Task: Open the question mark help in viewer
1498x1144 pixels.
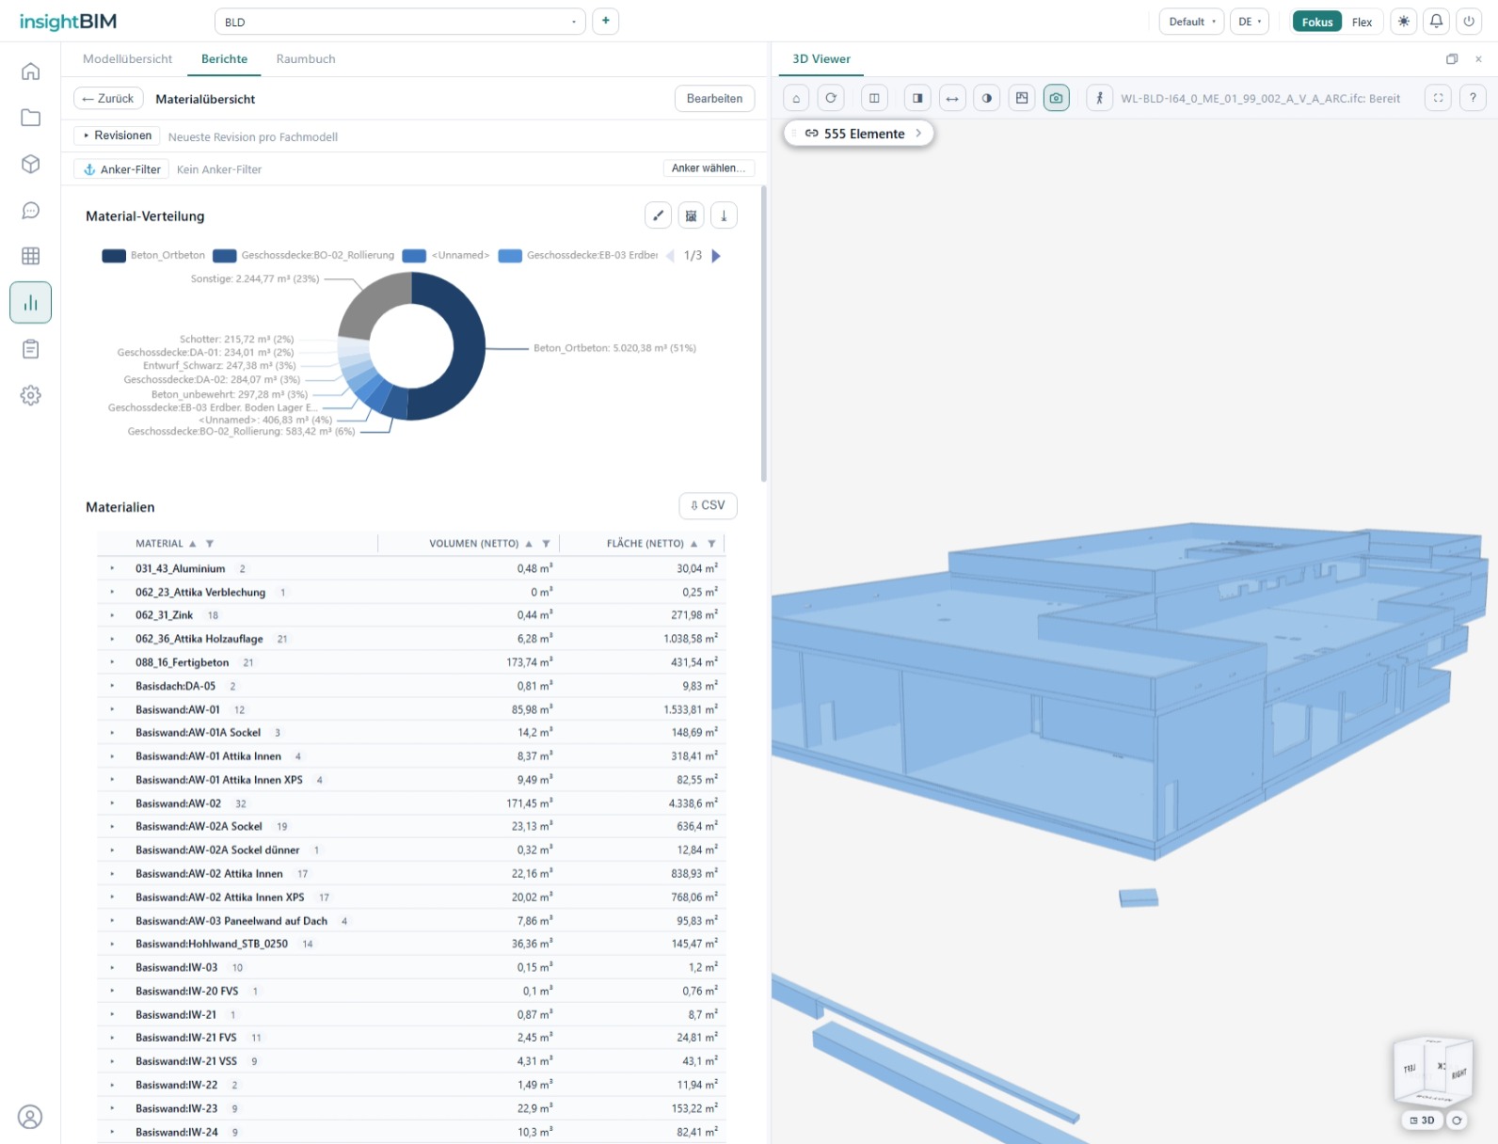Action: pos(1473,98)
